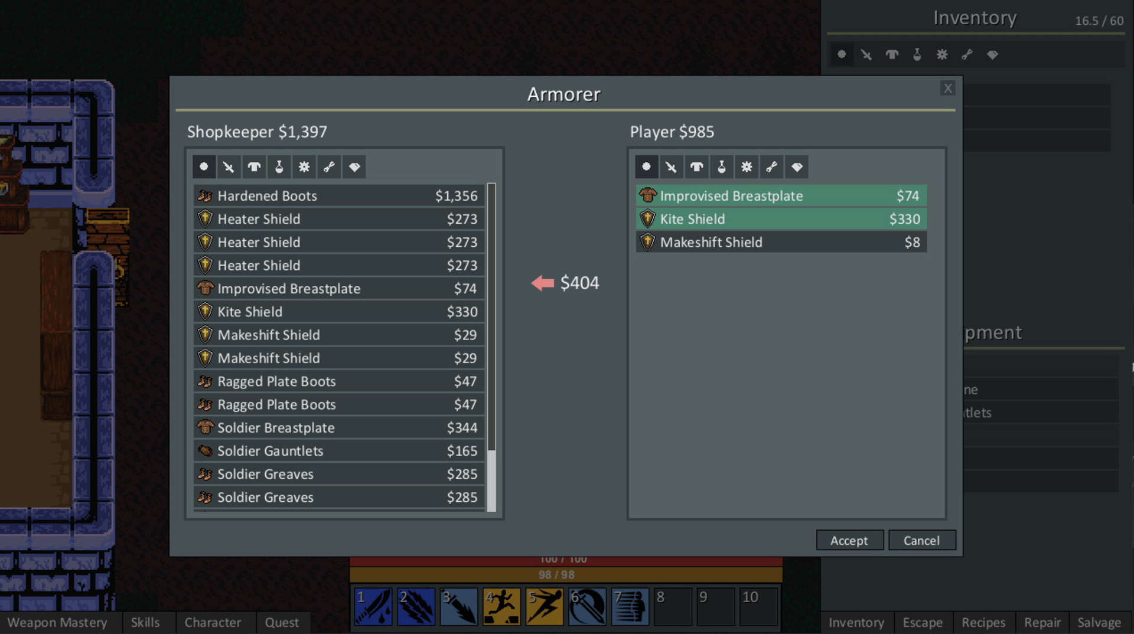Select shopkeeper's armor filter icon
1134x634 pixels.
254,167
